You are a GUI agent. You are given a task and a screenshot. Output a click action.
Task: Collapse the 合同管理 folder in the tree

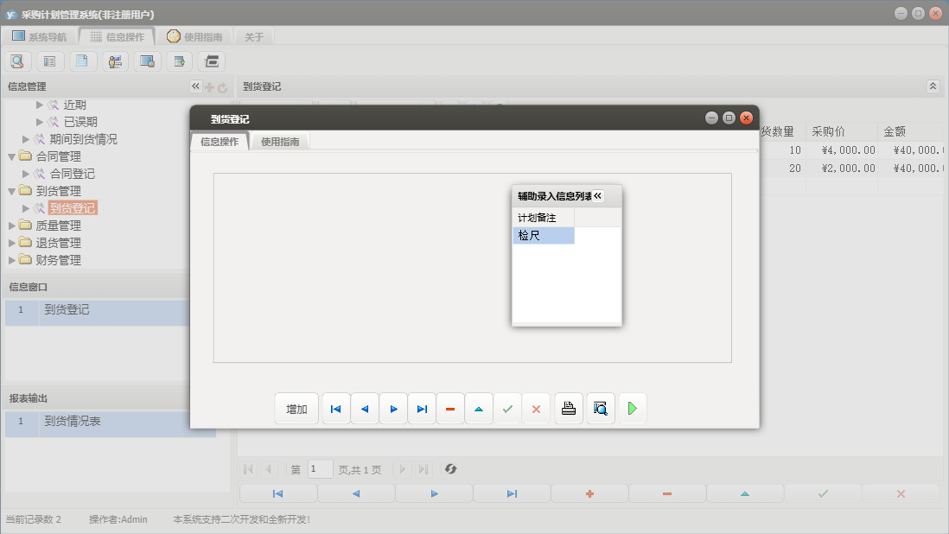point(12,156)
